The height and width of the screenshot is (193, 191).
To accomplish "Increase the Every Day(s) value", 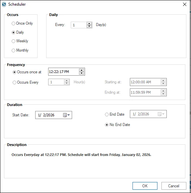I will (x=89, y=24).
